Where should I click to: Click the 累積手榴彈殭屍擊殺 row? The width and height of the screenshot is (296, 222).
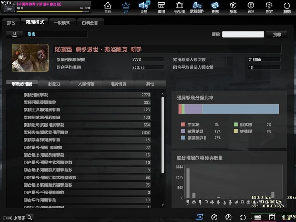pyautogui.click(x=87, y=140)
